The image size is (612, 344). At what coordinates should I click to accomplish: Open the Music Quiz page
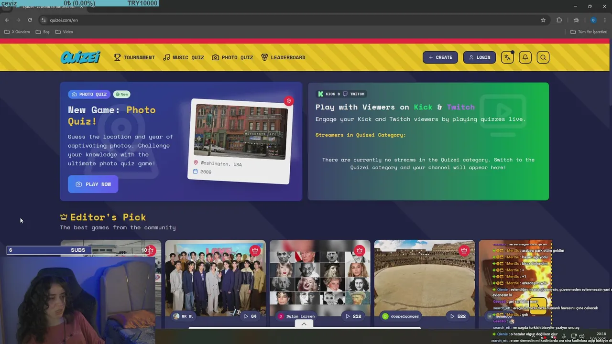pyautogui.click(x=184, y=57)
